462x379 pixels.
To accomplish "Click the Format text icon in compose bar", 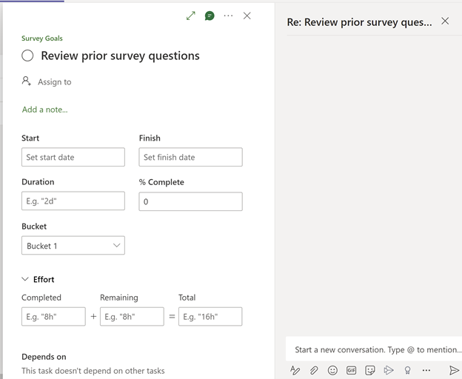I will coord(295,370).
